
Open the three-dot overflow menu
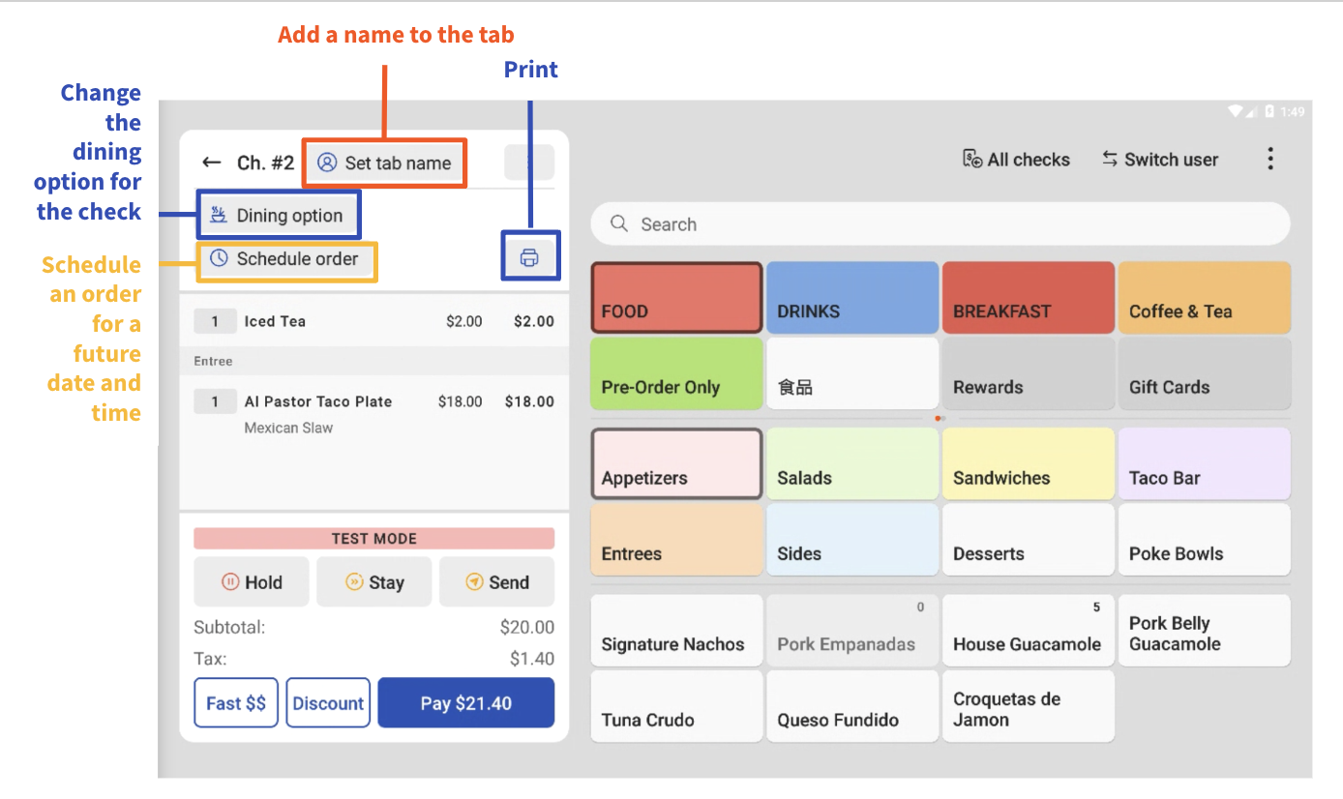tap(1270, 158)
